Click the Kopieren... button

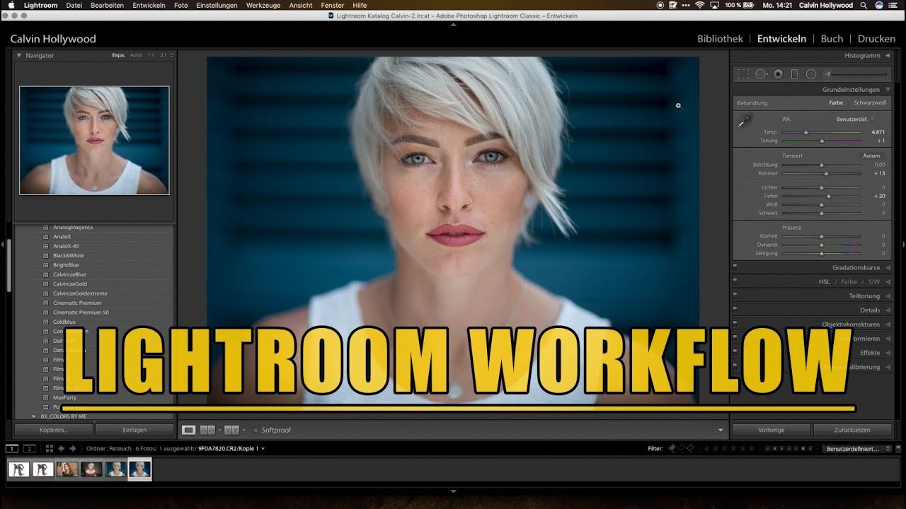54,429
